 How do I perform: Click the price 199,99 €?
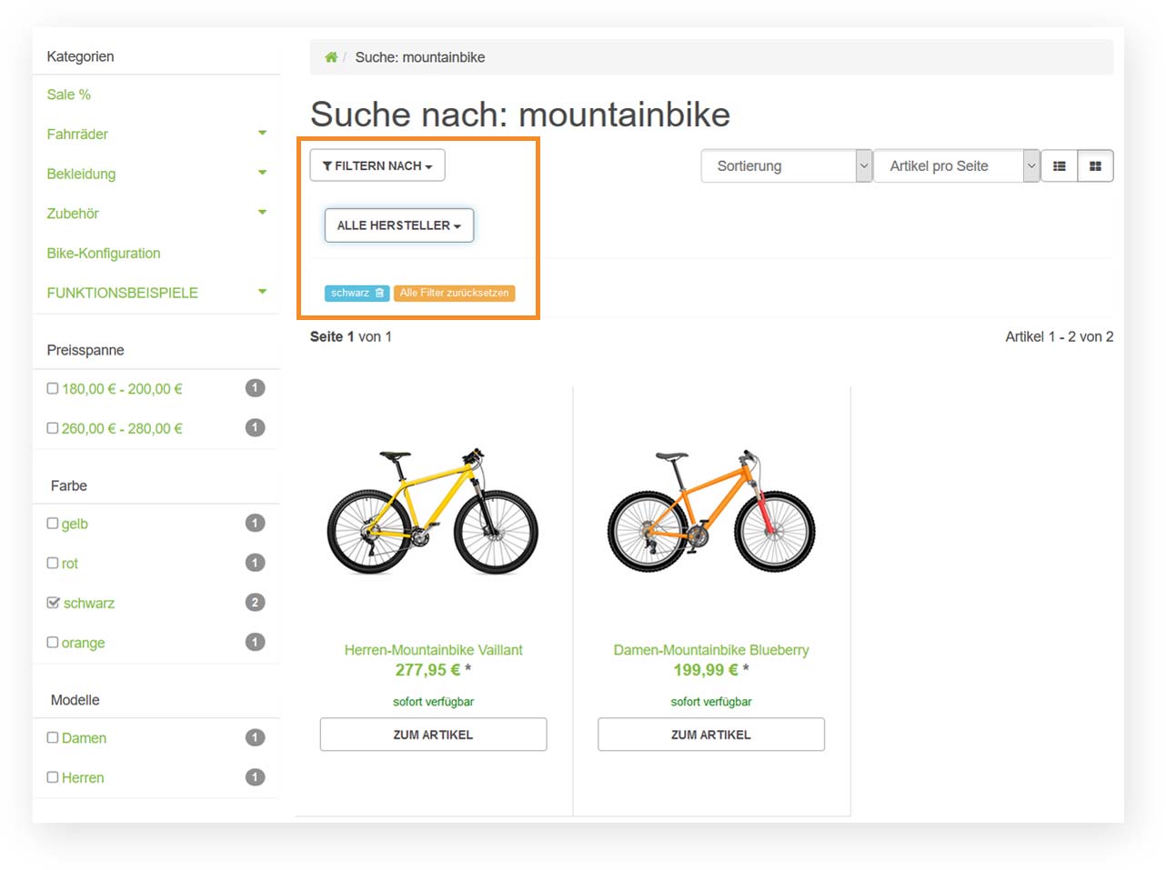706,670
